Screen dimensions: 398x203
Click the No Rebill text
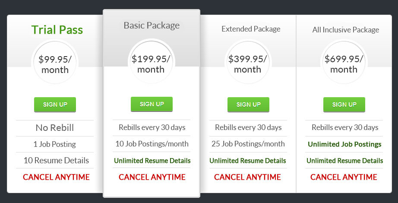(55, 128)
